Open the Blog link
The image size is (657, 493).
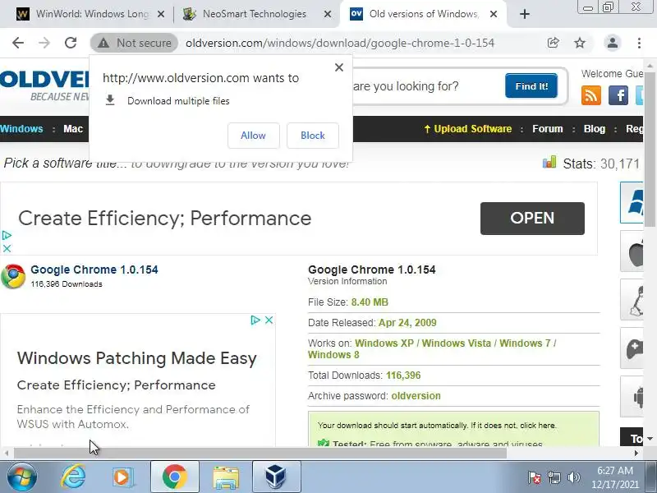click(x=594, y=129)
